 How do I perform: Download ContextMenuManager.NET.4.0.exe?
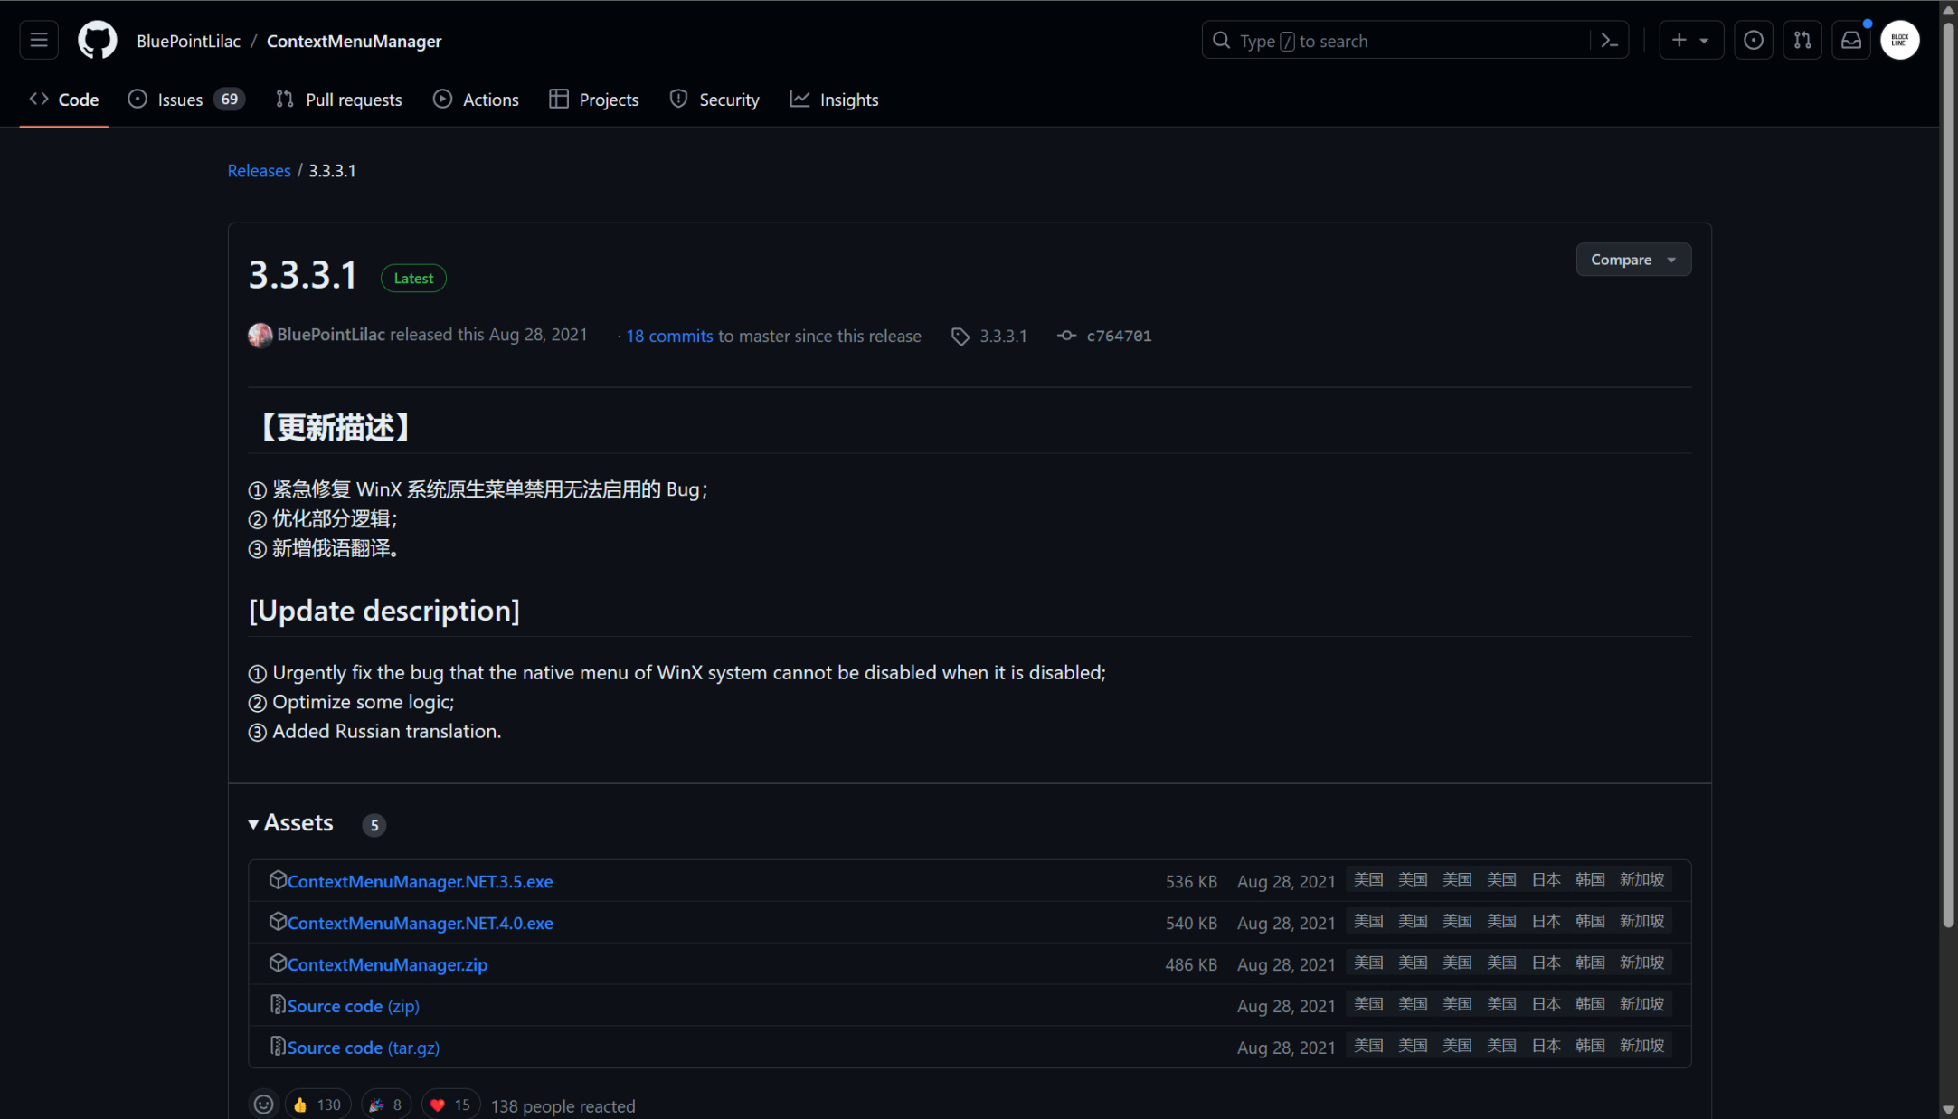420,923
